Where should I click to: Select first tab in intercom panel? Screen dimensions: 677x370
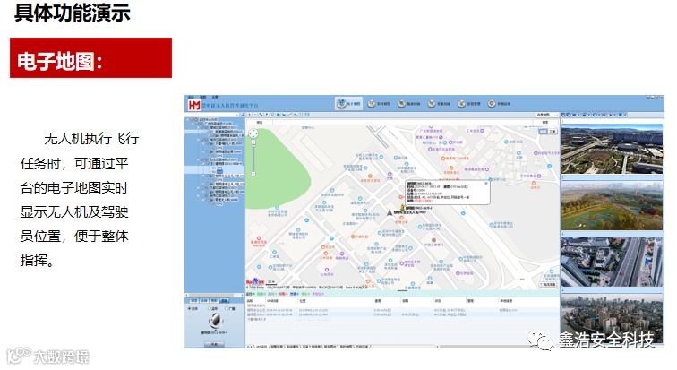pos(194,300)
